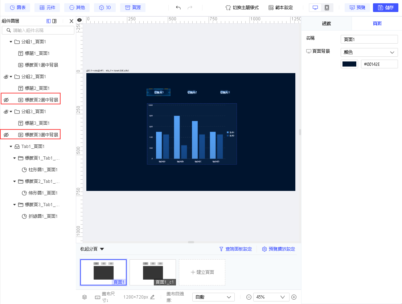Click the 建立頁面 add page button
The image size is (402, 304).
pos(202,272)
